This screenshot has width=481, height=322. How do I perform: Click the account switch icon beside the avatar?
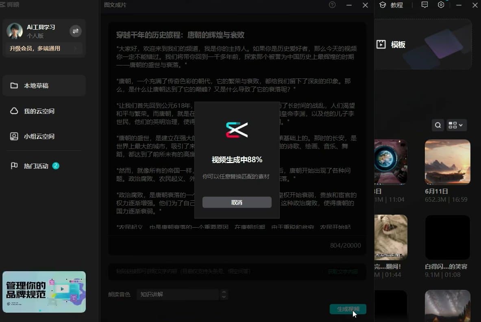tap(76, 31)
